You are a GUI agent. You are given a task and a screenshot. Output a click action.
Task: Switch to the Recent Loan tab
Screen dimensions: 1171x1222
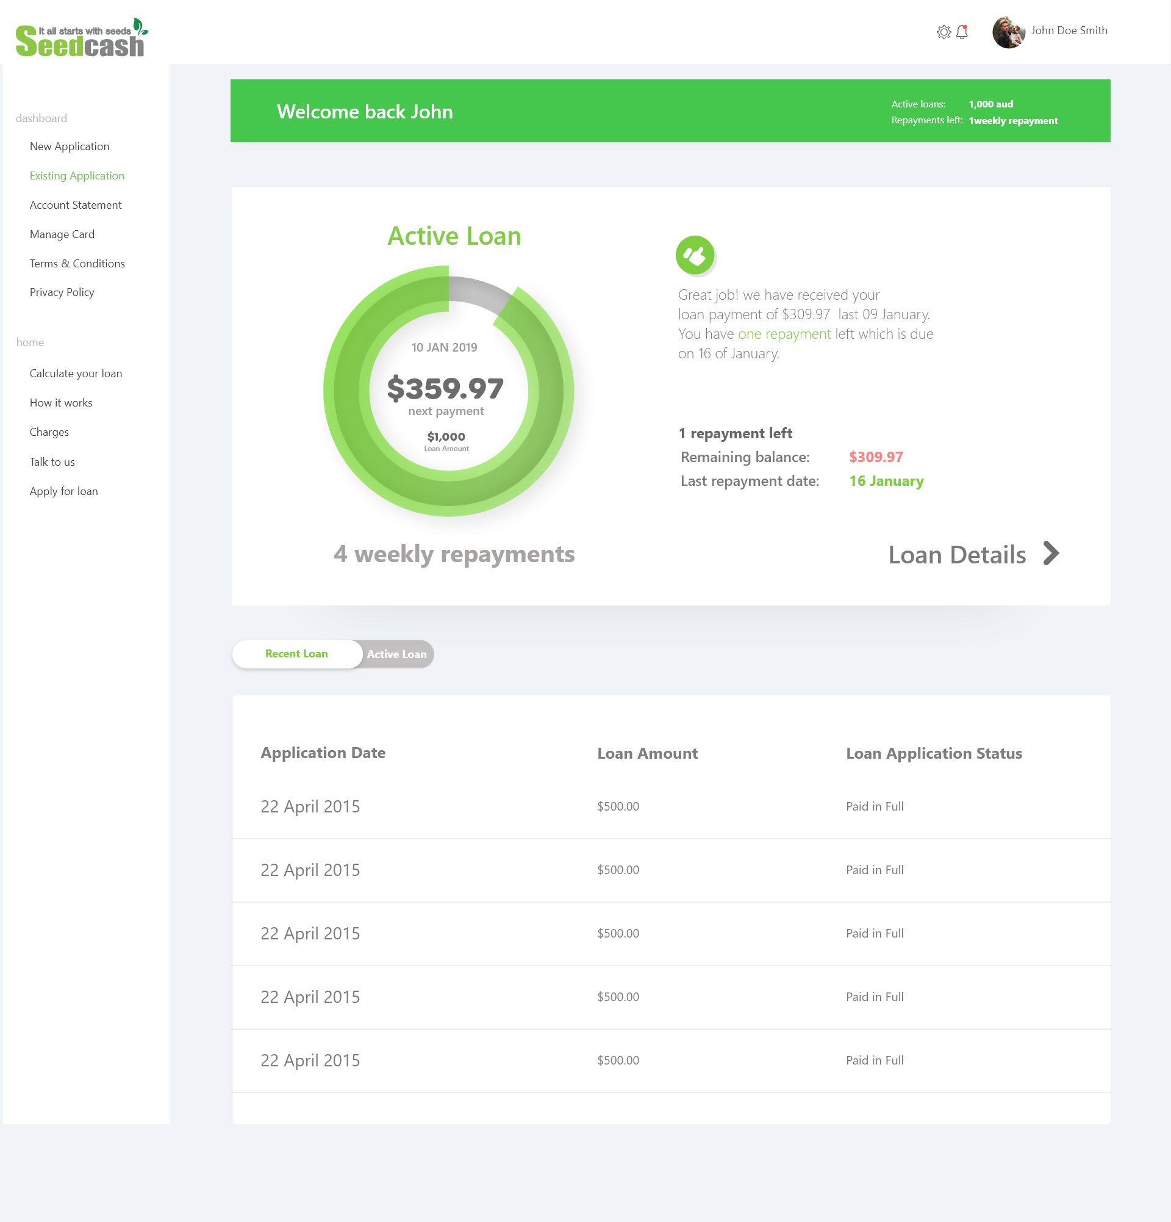(x=296, y=653)
